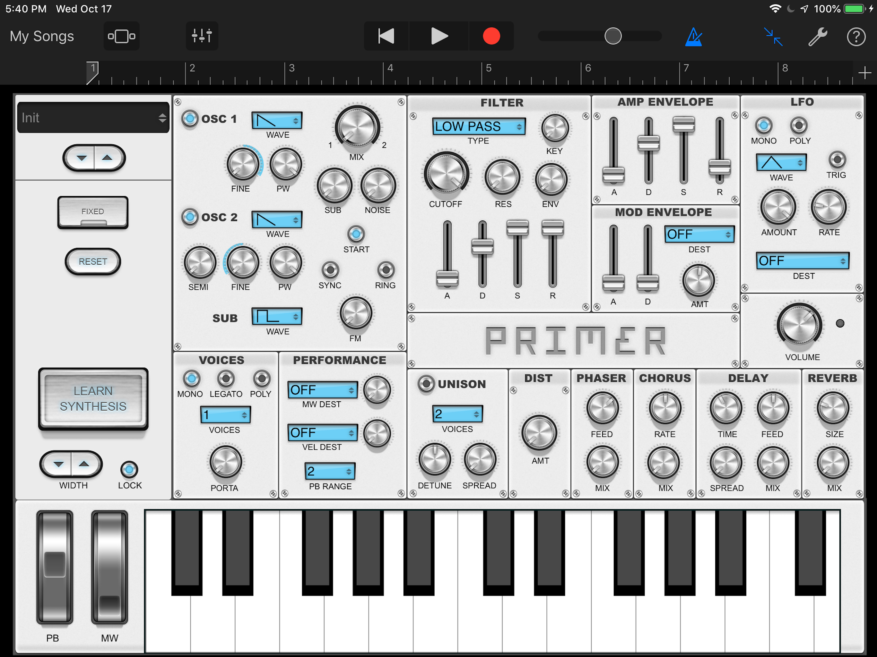Open the mixer track controls icon

[202, 36]
